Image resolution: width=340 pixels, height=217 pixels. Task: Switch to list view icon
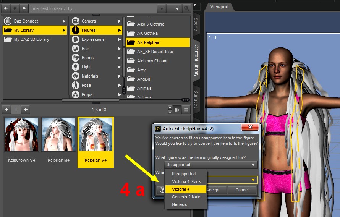[186, 110]
